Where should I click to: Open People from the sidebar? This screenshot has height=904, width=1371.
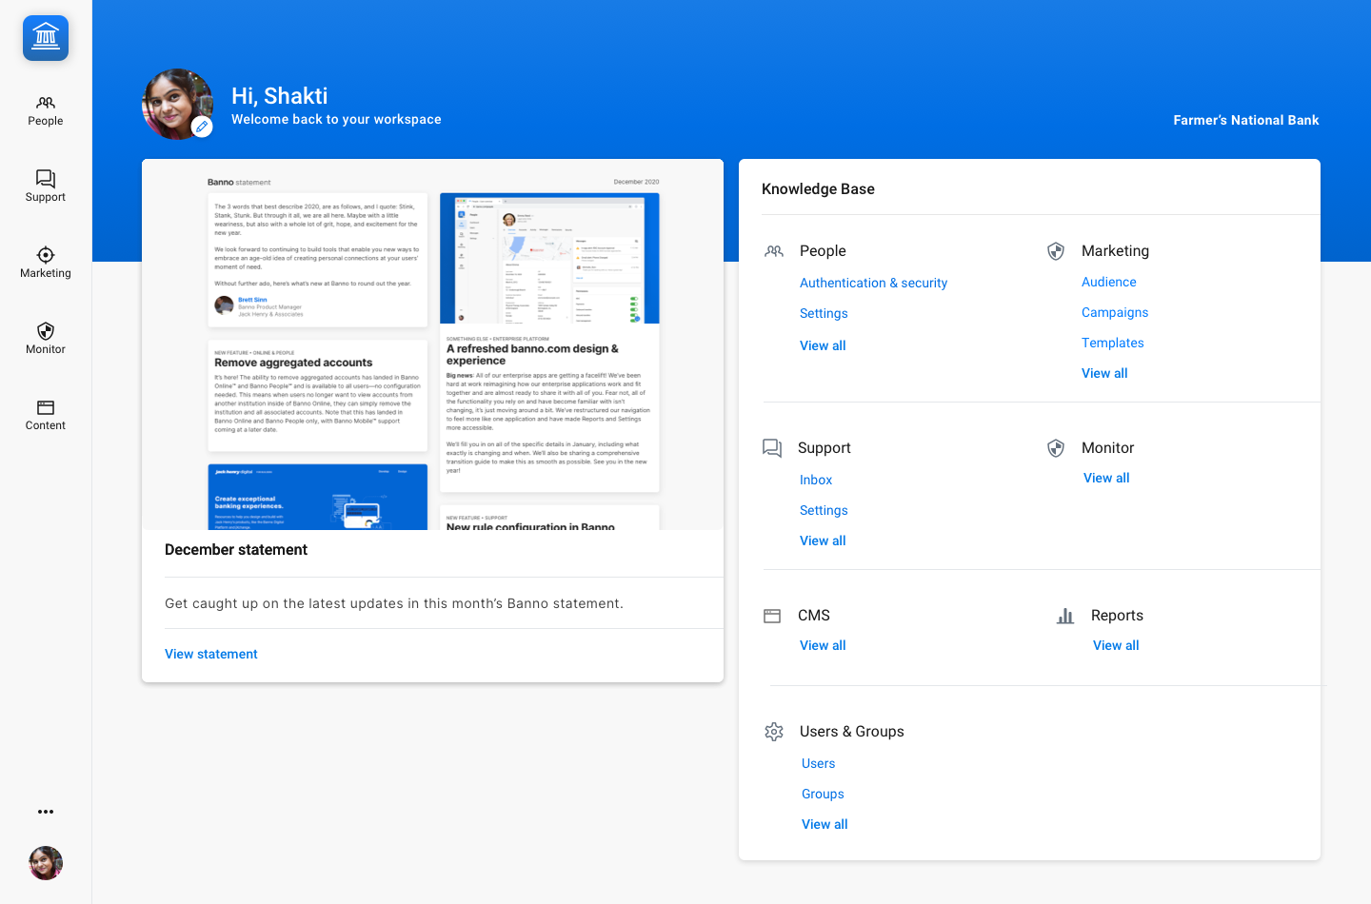(x=46, y=110)
